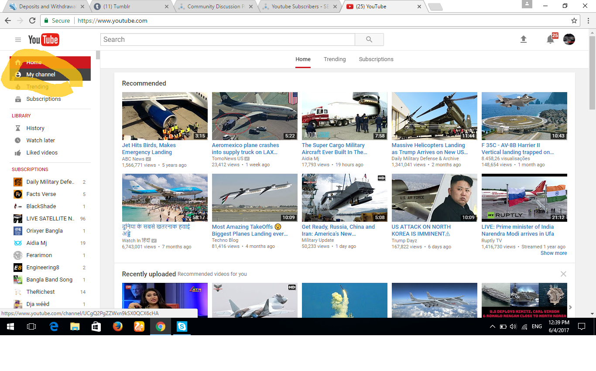Play the RUPTLY Modi live thumbnail
Image resolution: width=596 pixels, height=371 pixels.
(524, 198)
